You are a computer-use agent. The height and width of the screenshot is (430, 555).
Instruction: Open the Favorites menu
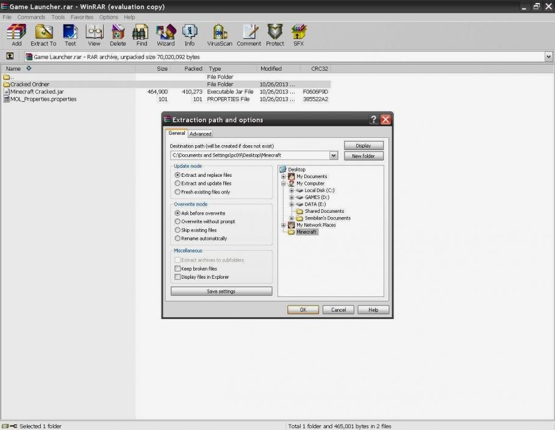(82, 17)
